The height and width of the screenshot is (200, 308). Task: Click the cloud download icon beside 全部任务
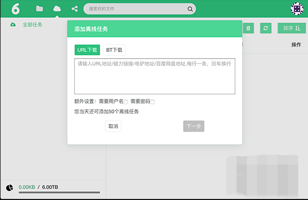click(13, 25)
